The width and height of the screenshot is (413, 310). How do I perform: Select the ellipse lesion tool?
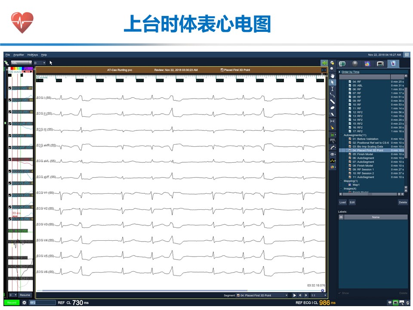(x=333, y=108)
